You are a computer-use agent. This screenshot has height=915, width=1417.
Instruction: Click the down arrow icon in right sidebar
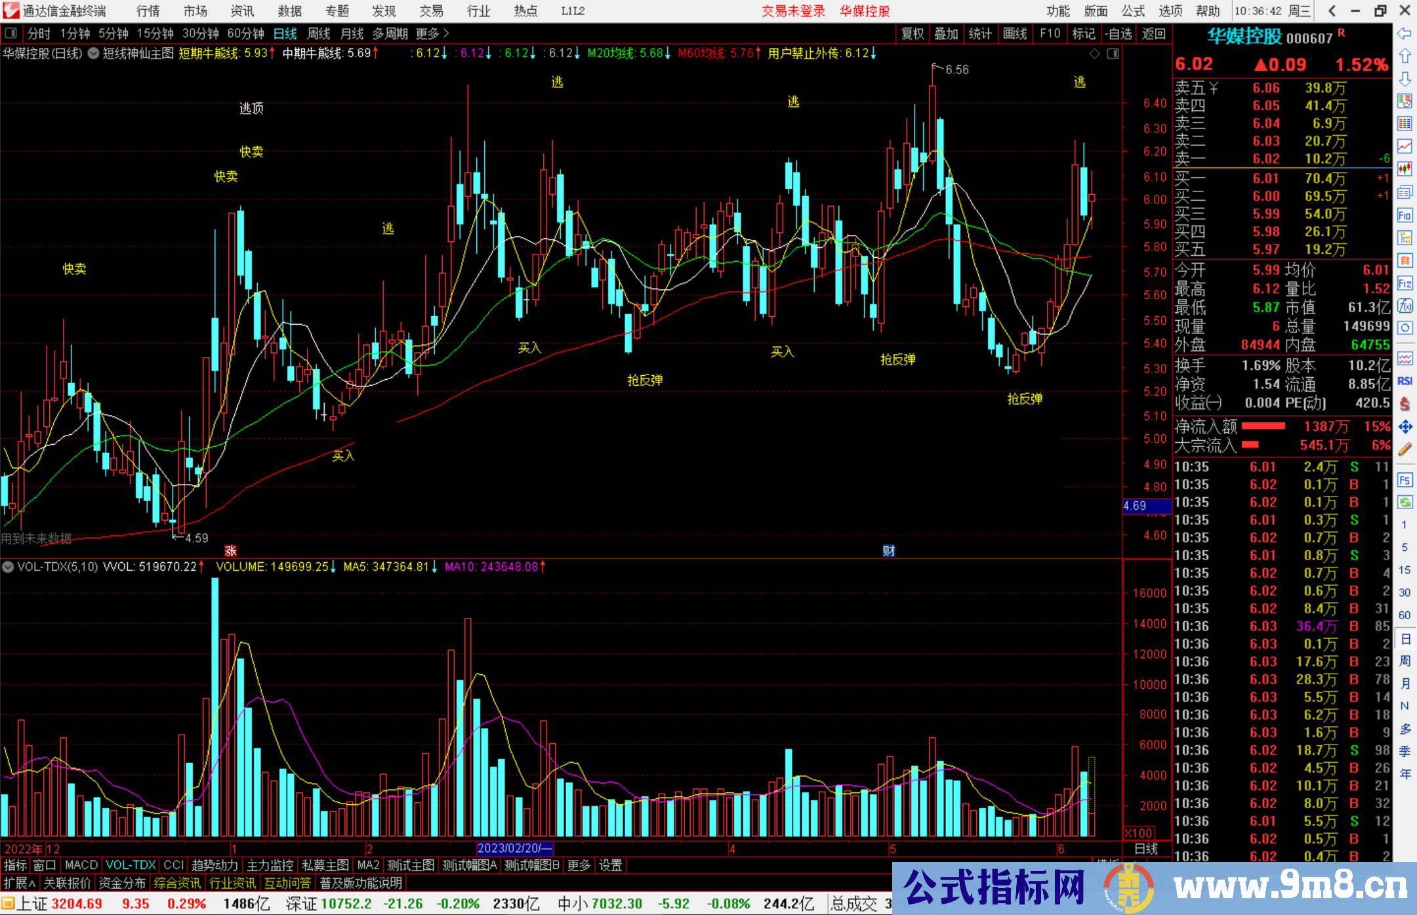point(1405,79)
